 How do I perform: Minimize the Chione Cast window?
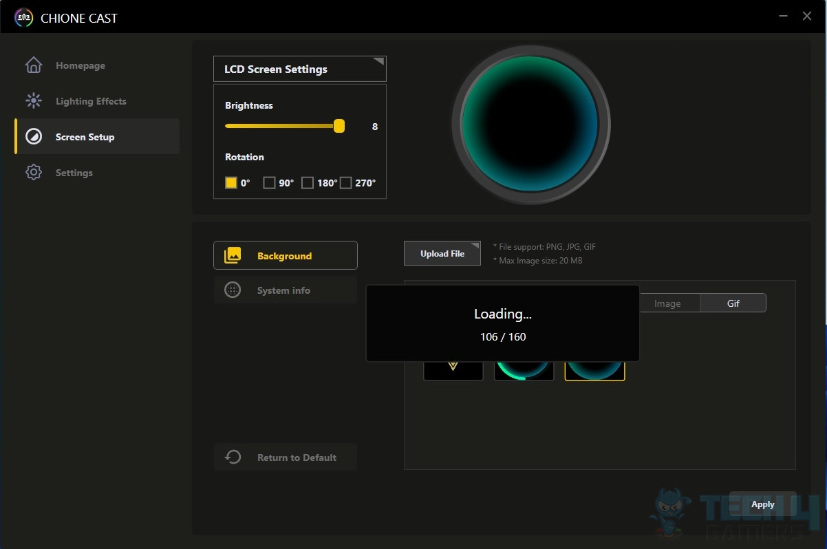click(783, 15)
